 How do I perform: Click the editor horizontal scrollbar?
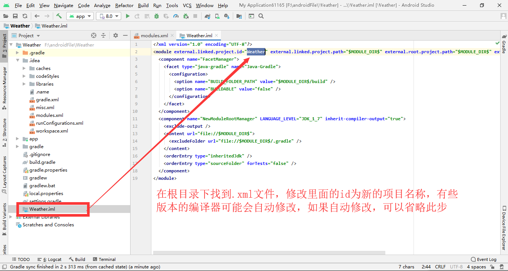269,253
